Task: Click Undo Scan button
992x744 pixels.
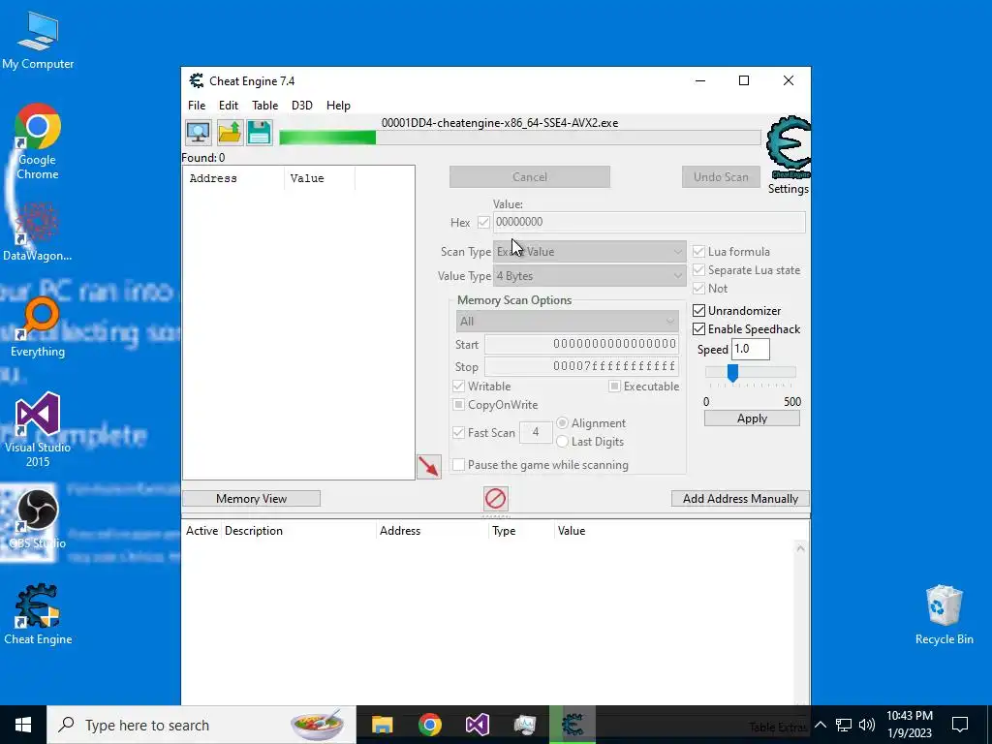Action: click(721, 177)
